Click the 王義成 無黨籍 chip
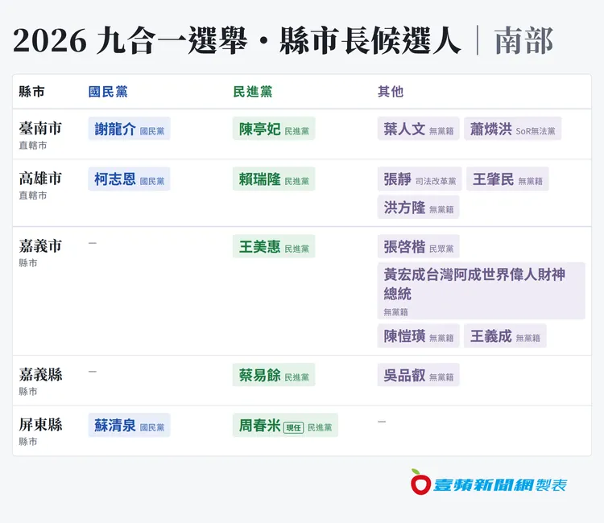This screenshot has width=604, height=523. [x=505, y=336]
